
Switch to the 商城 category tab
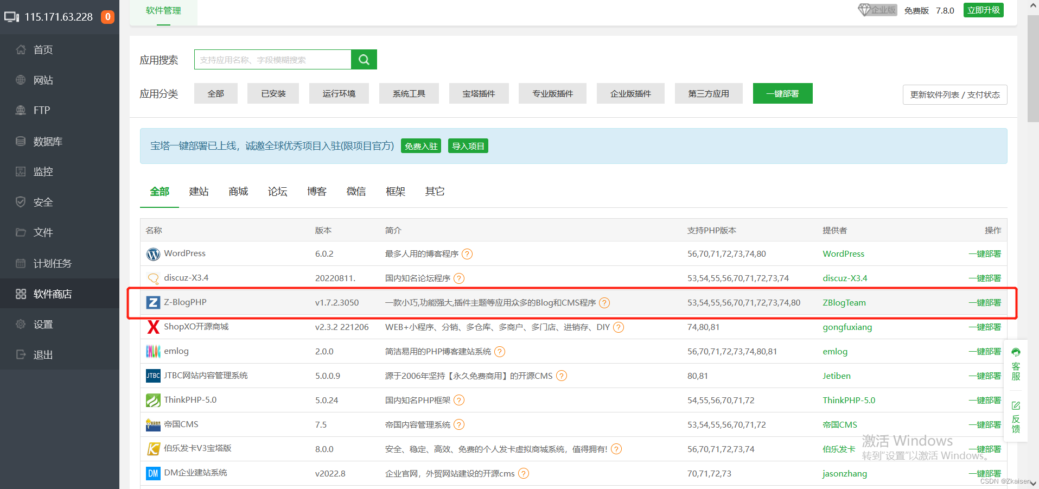click(x=238, y=192)
